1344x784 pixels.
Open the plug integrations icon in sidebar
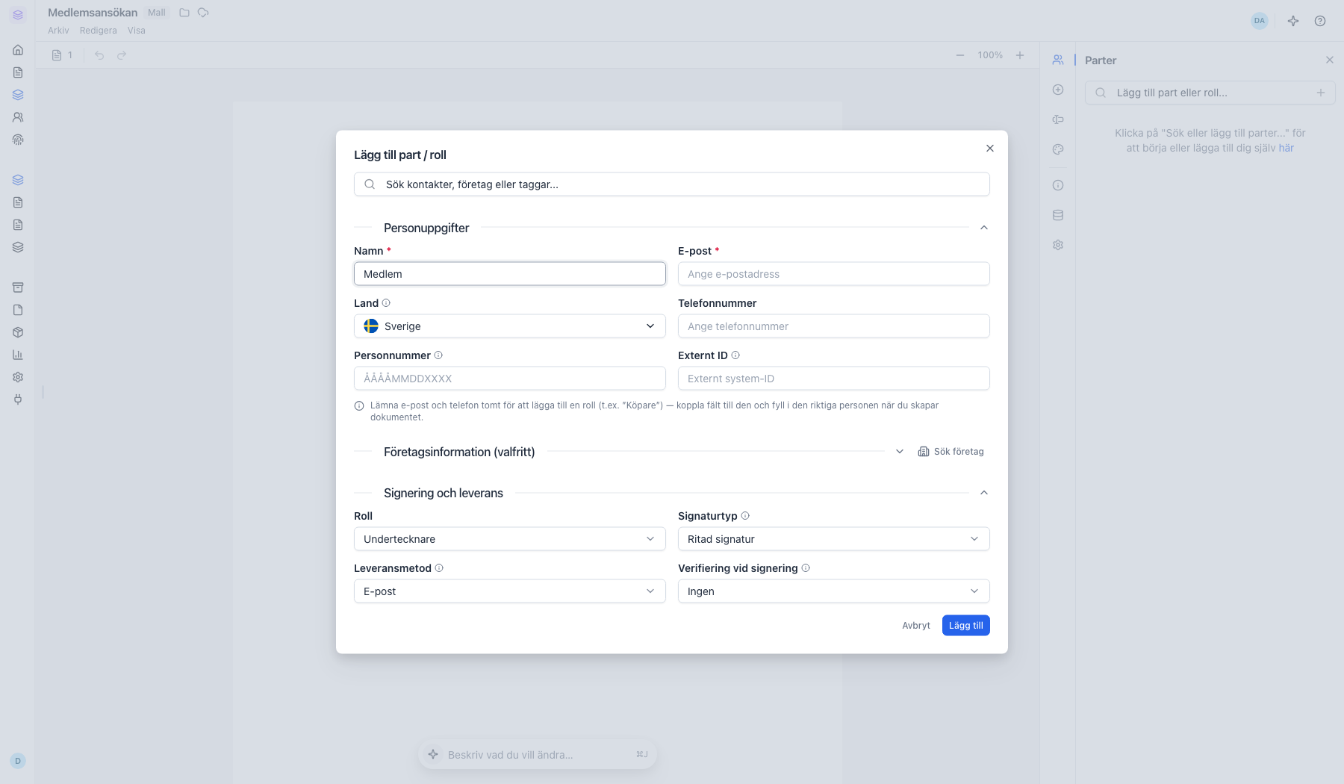(18, 399)
